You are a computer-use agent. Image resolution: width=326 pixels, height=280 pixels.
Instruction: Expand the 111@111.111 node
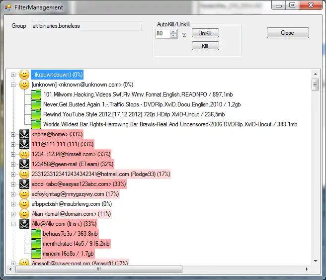(x=13, y=144)
